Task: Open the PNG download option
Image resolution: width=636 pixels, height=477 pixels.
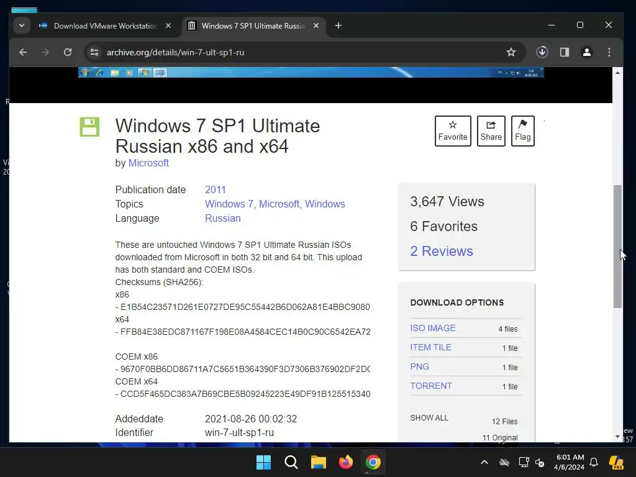Action: coord(419,366)
